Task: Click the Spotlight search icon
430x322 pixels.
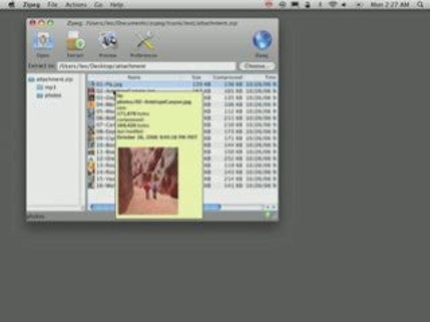Action: click(x=420, y=4)
